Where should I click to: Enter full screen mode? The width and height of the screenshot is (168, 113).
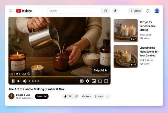(x=106, y=81)
